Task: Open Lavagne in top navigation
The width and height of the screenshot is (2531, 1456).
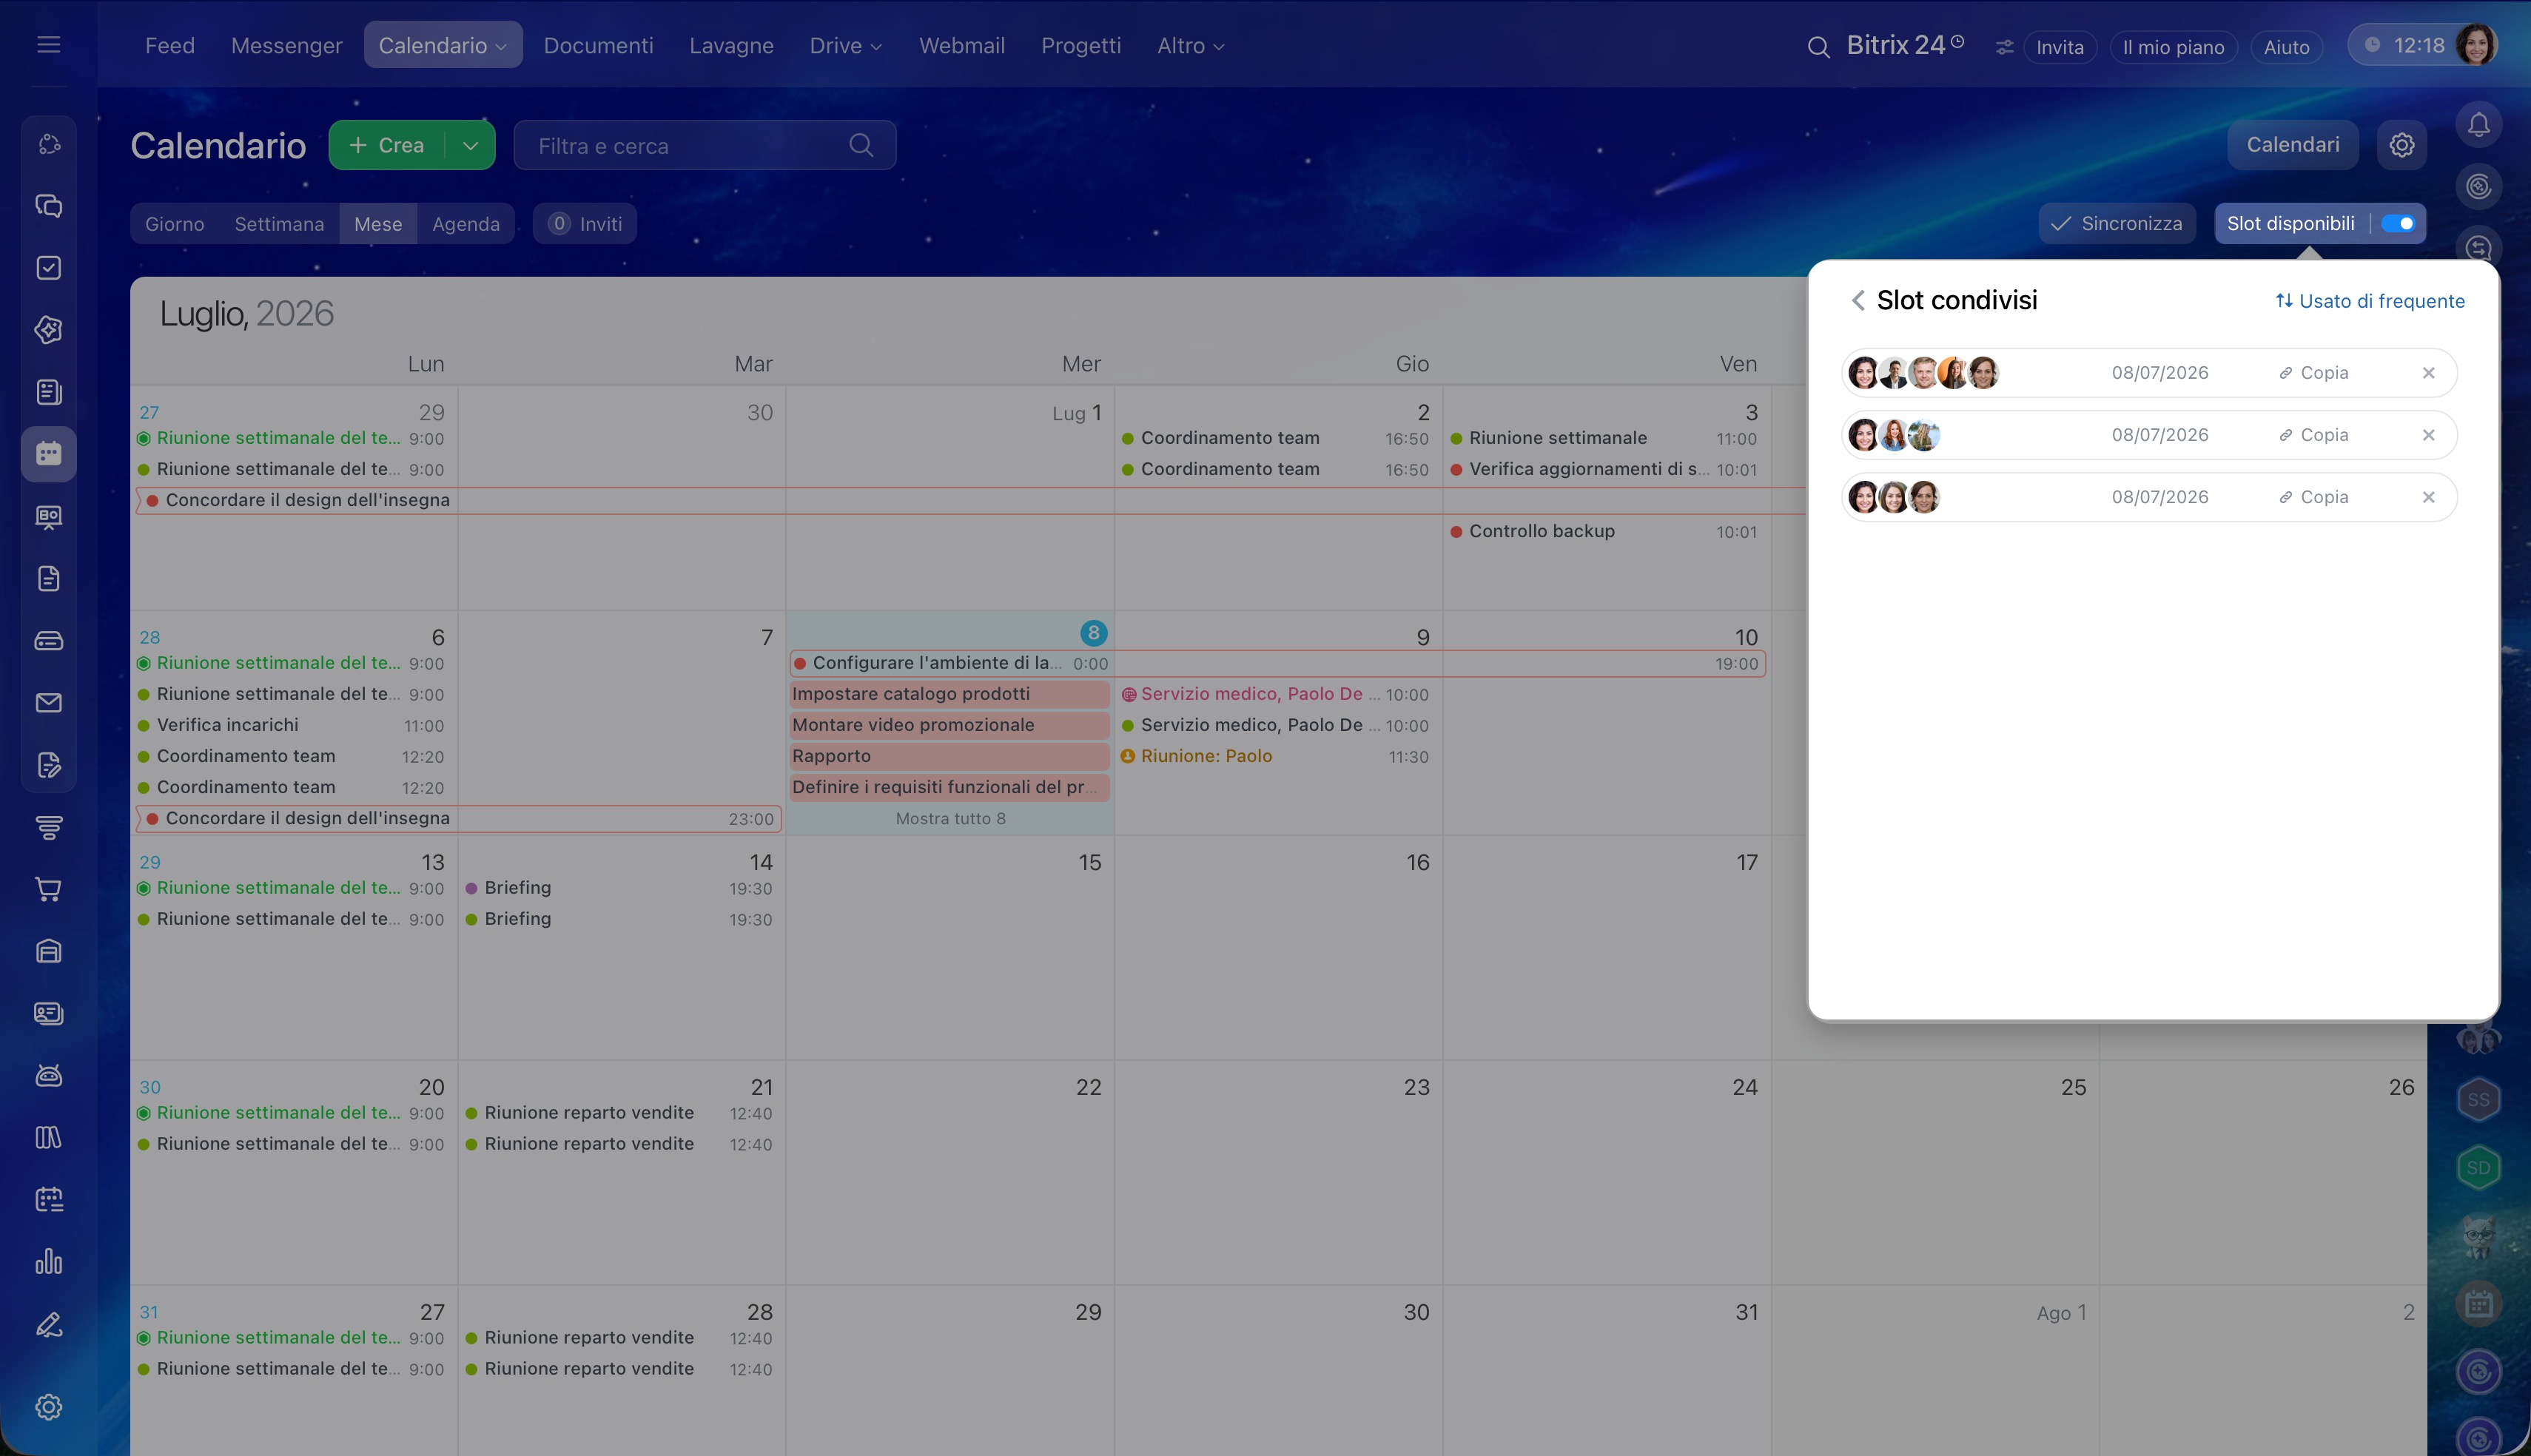Action: [731, 46]
